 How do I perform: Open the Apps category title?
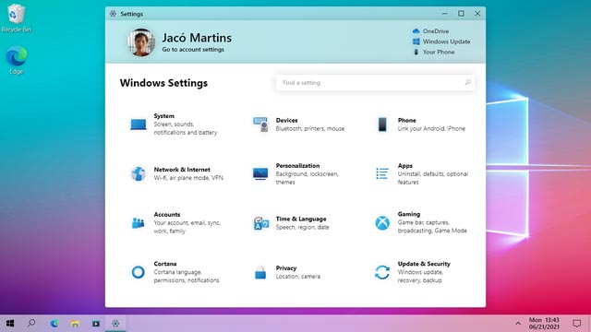pyautogui.click(x=405, y=165)
